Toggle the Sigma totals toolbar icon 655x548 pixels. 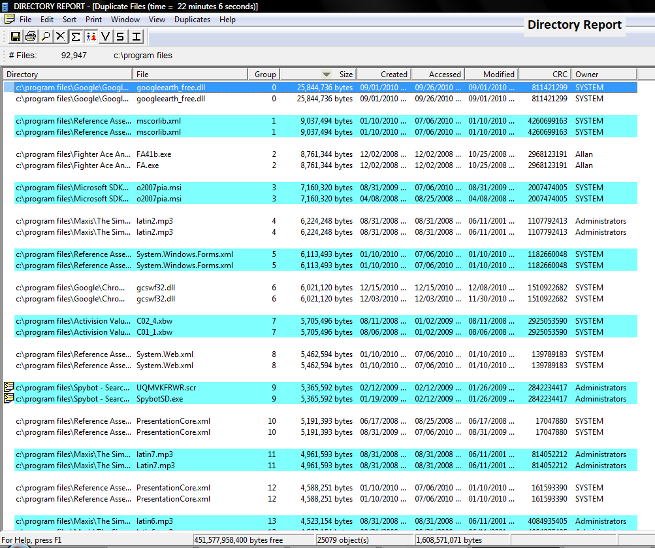click(x=76, y=37)
